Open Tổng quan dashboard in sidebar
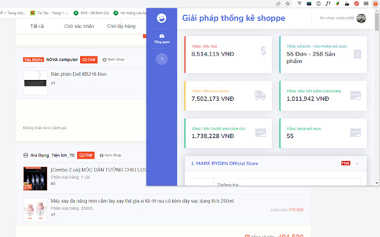This screenshot has width=380, height=237. pyautogui.click(x=161, y=39)
